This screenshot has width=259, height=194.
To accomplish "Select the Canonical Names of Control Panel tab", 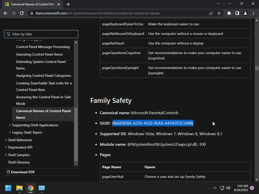I will pyautogui.click(x=32, y=4).
